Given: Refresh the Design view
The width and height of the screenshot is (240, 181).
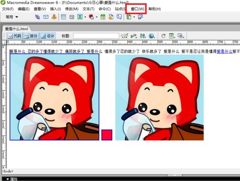Looking at the screenshot, I should pos(164,36).
